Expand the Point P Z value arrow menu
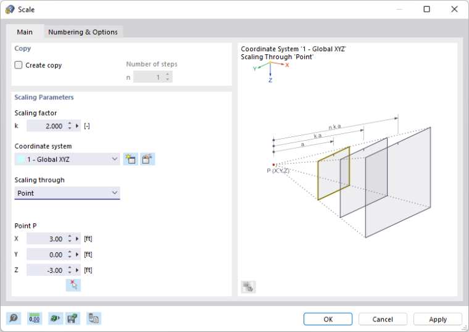The width and height of the screenshot is (469, 332). [77, 270]
